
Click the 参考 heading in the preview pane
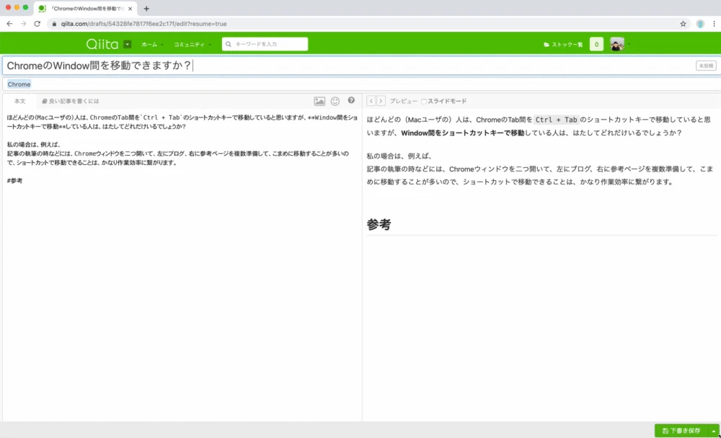[x=379, y=224]
